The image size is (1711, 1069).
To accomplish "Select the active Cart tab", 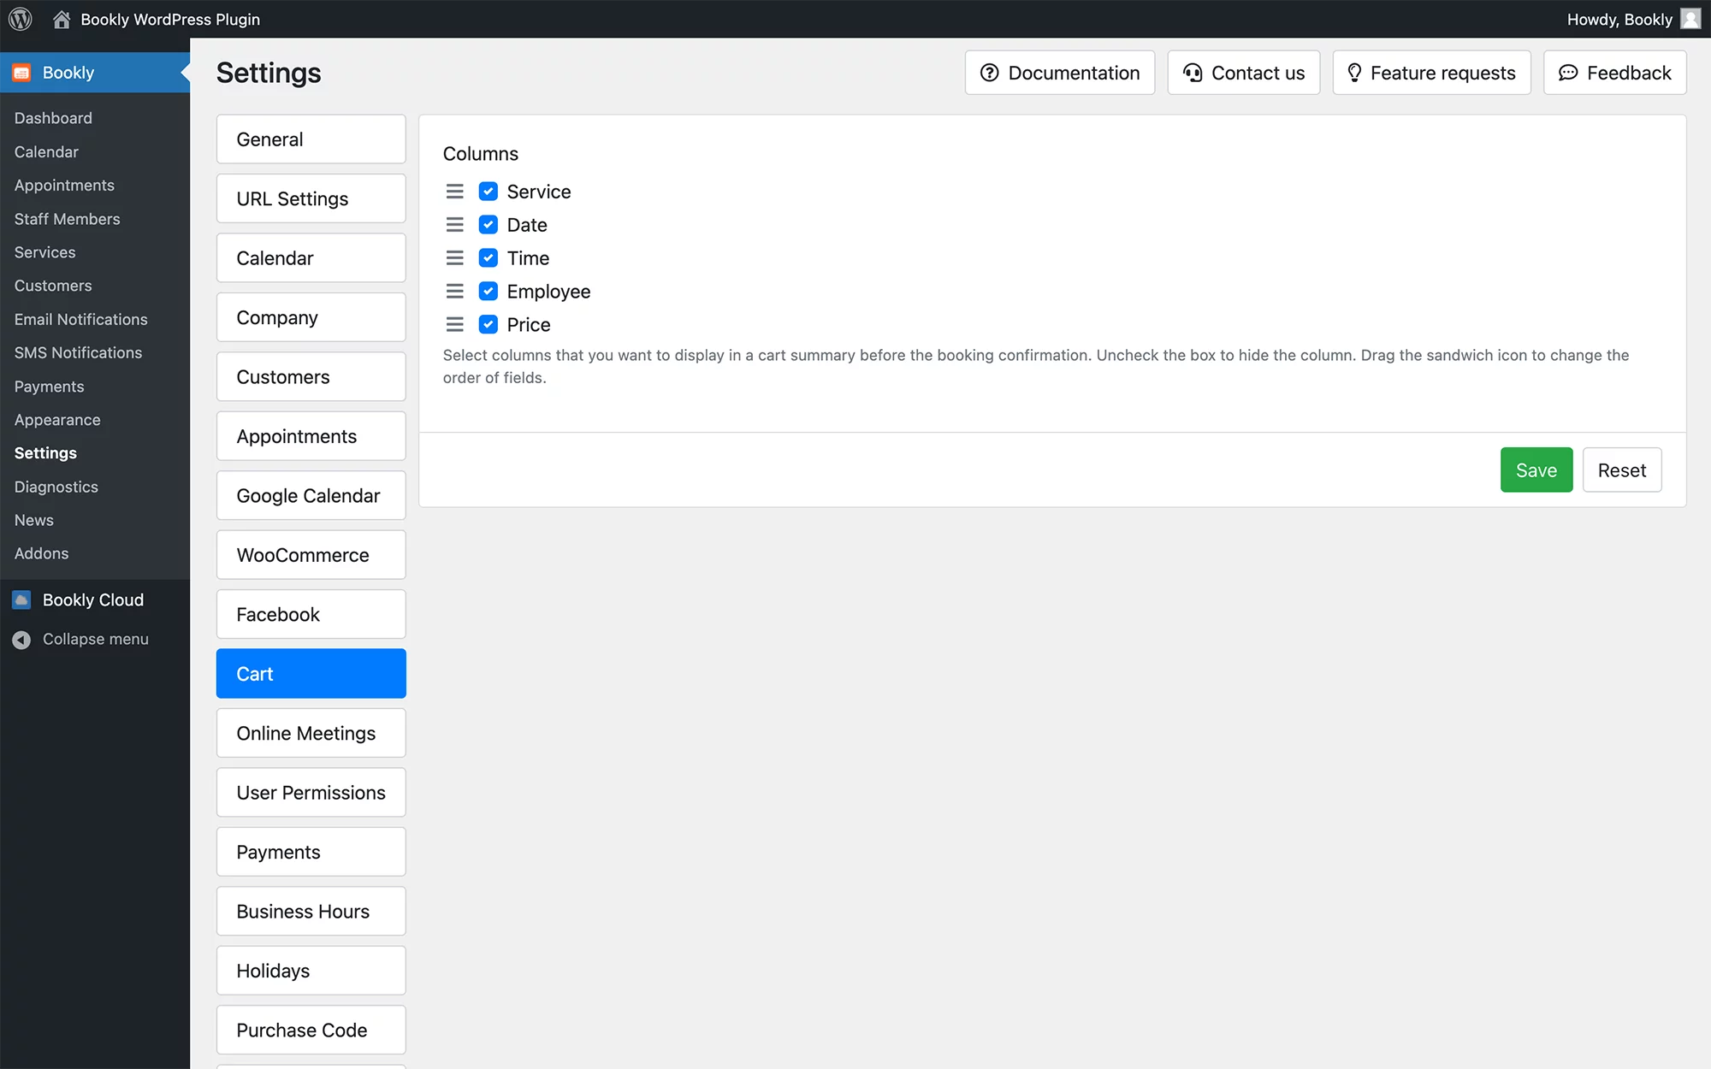I will [x=311, y=674].
